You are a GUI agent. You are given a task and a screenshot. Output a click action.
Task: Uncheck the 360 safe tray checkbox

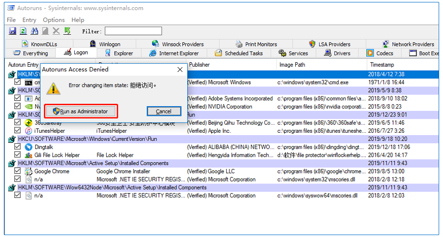[x=17, y=122]
